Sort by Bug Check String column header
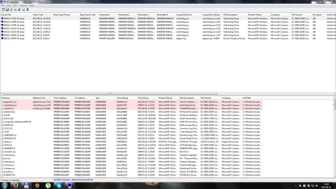The height and width of the screenshot is (189, 336). pos(66,15)
